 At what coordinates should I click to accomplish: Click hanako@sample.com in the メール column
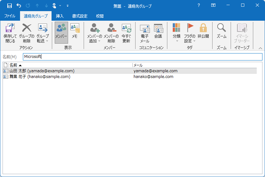[x=153, y=77]
